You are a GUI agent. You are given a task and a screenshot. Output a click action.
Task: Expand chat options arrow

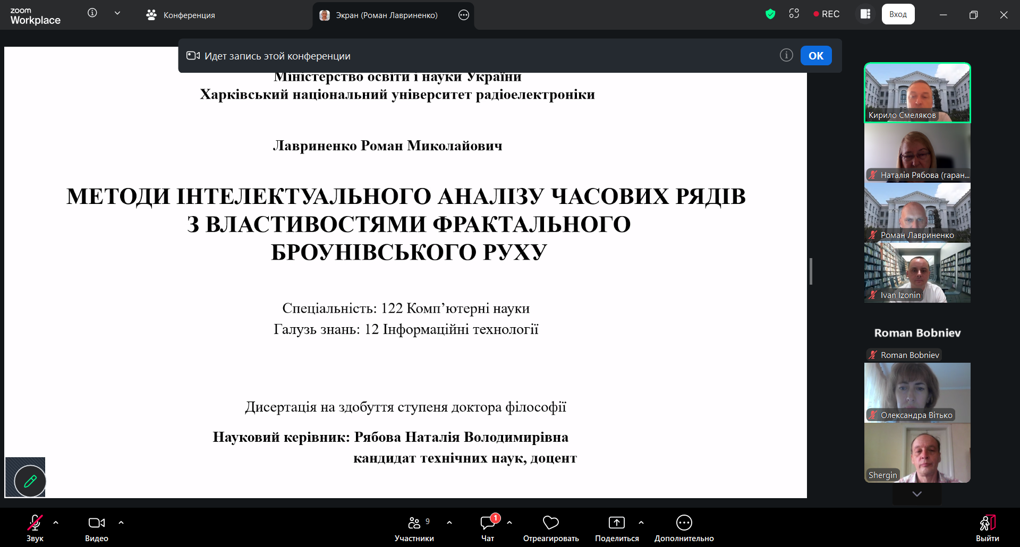(x=509, y=523)
